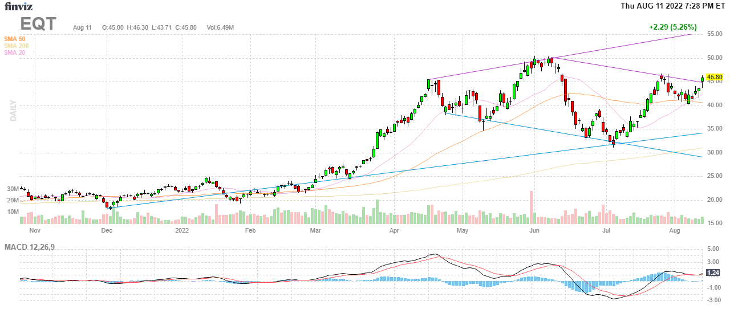Click the Jun label on time axis

pos(534,231)
